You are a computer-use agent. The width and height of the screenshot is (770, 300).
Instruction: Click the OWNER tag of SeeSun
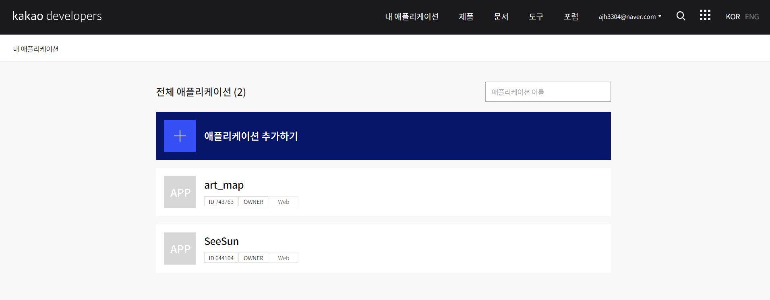tap(253, 258)
